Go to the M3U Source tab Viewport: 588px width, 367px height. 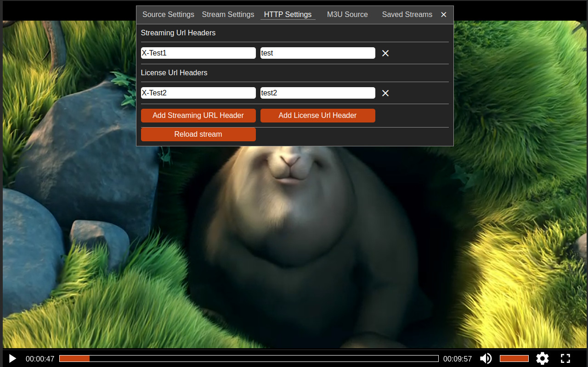click(347, 15)
